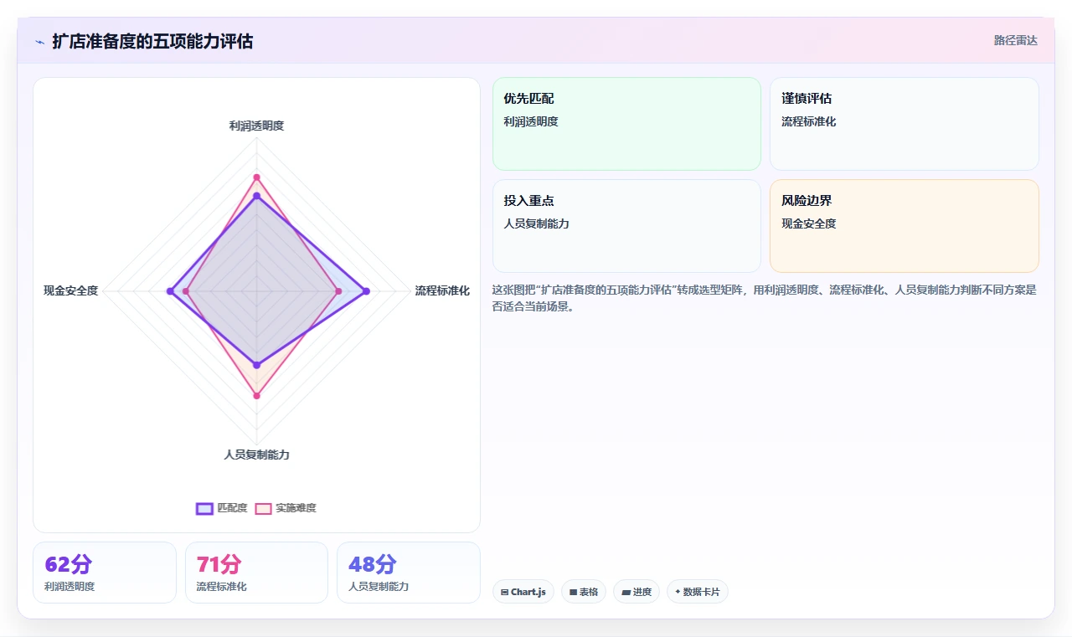This screenshot has height=637, width=1072.
Task: Select the Chart.js tag chip
Action: click(x=523, y=592)
